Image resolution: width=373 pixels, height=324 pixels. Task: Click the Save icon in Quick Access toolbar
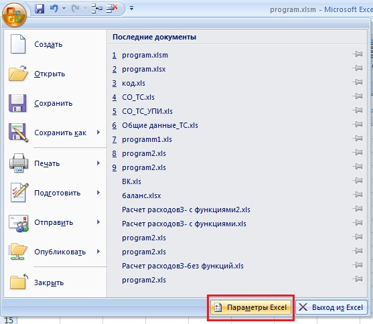[x=40, y=9]
